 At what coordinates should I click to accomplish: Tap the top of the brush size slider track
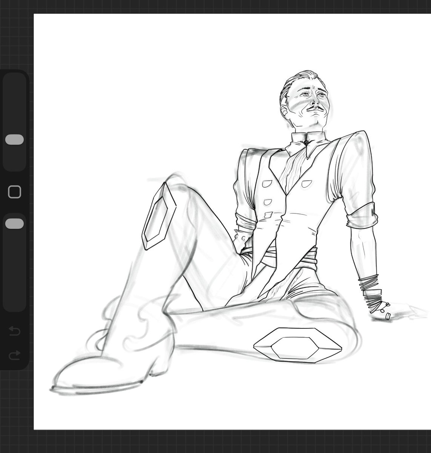[14, 79]
